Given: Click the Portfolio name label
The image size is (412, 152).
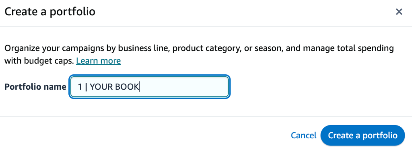Looking at the screenshot, I should pyautogui.click(x=35, y=87).
